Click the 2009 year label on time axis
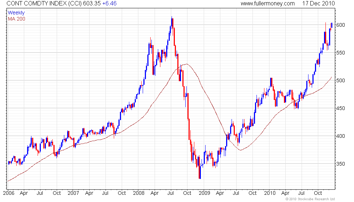Image resolution: width=354 pixels, height=202 pixels. (204, 193)
